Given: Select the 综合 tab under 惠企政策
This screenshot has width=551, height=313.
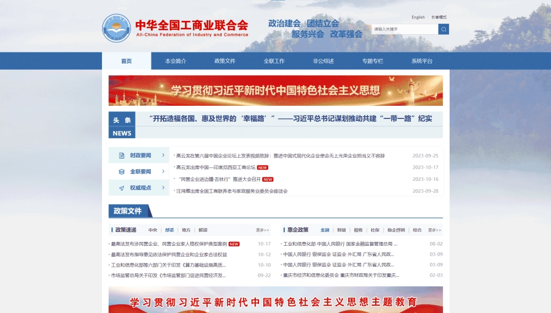Looking at the screenshot, I should tap(417, 230).
